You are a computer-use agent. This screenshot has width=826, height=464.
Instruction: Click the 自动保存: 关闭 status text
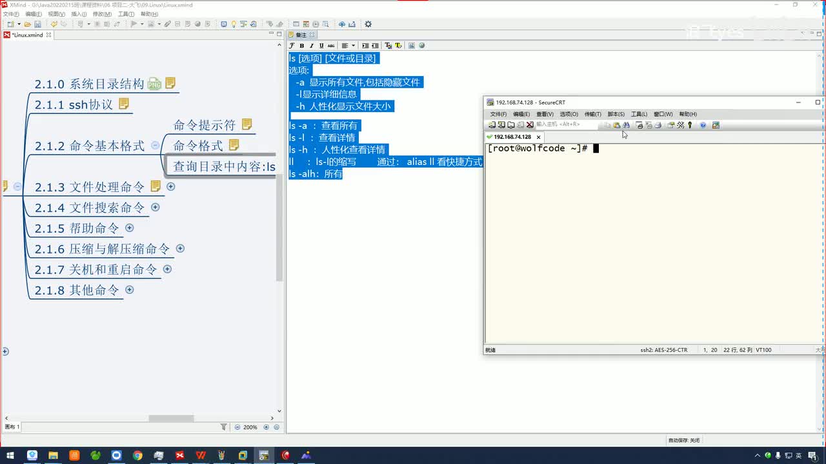tap(684, 440)
